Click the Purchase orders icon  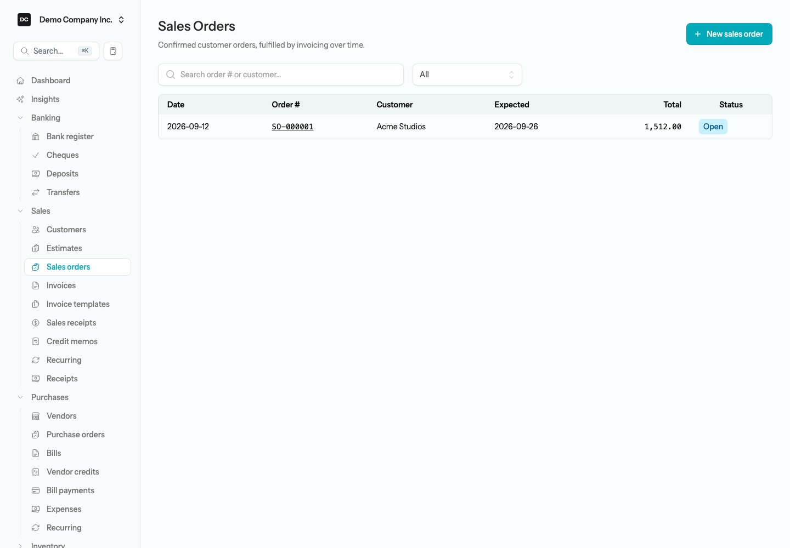coord(36,435)
